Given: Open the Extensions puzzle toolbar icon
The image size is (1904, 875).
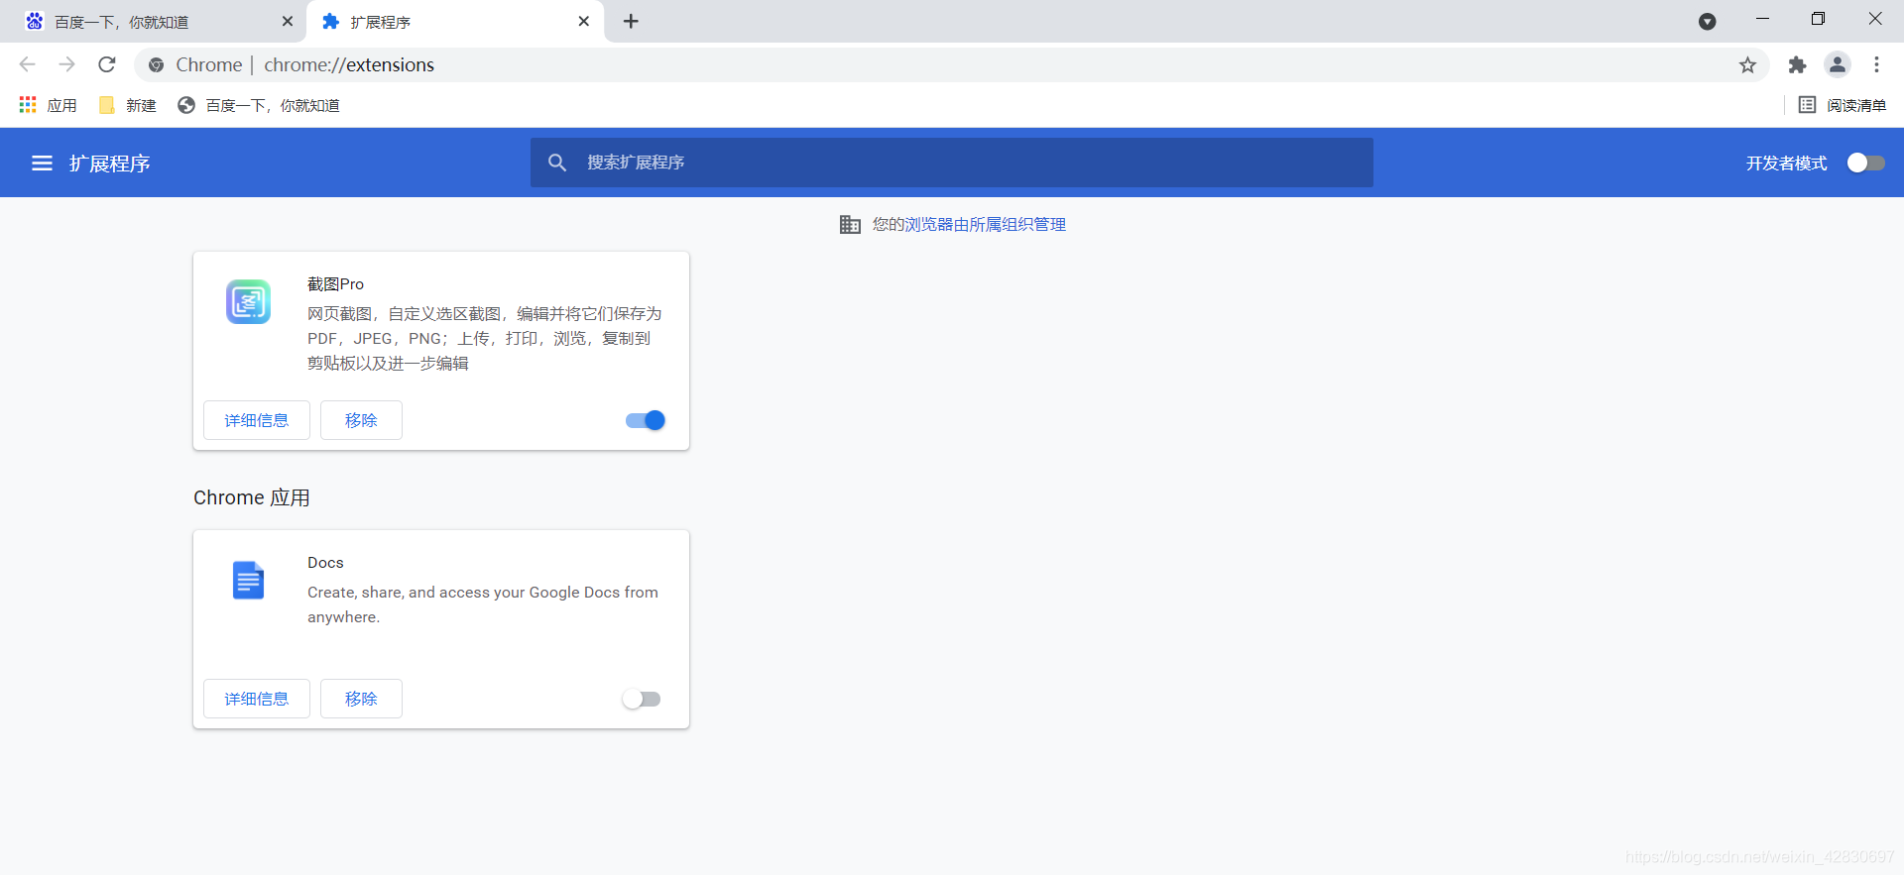Looking at the screenshot, I should coord(1797,65).
